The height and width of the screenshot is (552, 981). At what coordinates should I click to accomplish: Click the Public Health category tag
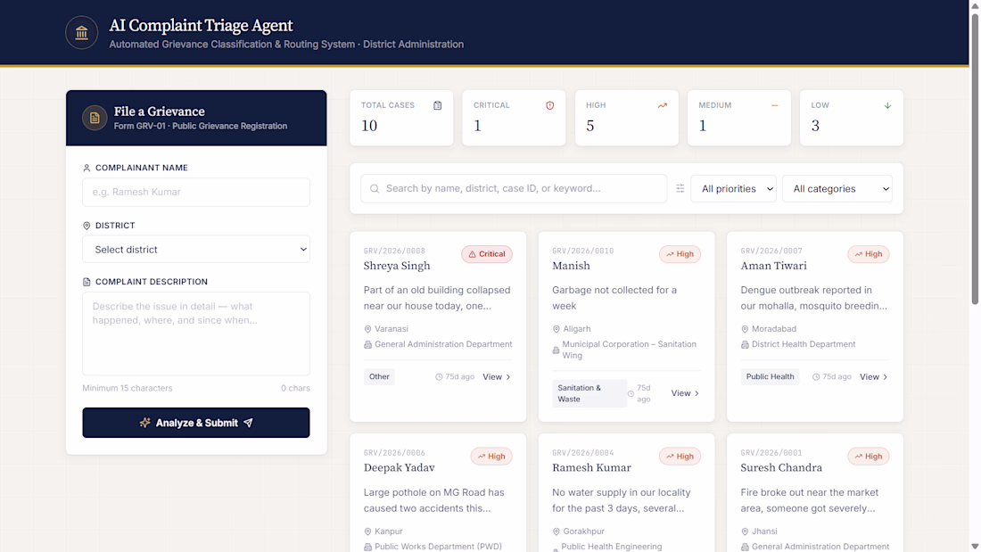click(770, 376)
